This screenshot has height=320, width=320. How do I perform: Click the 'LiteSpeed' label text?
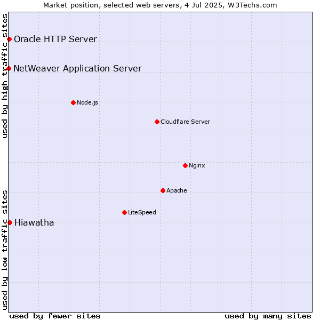pyautogui.click(x=142, y=212)
